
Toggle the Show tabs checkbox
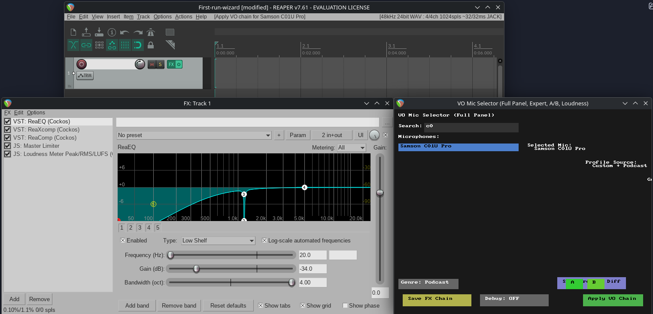click(x=261, y=306)
